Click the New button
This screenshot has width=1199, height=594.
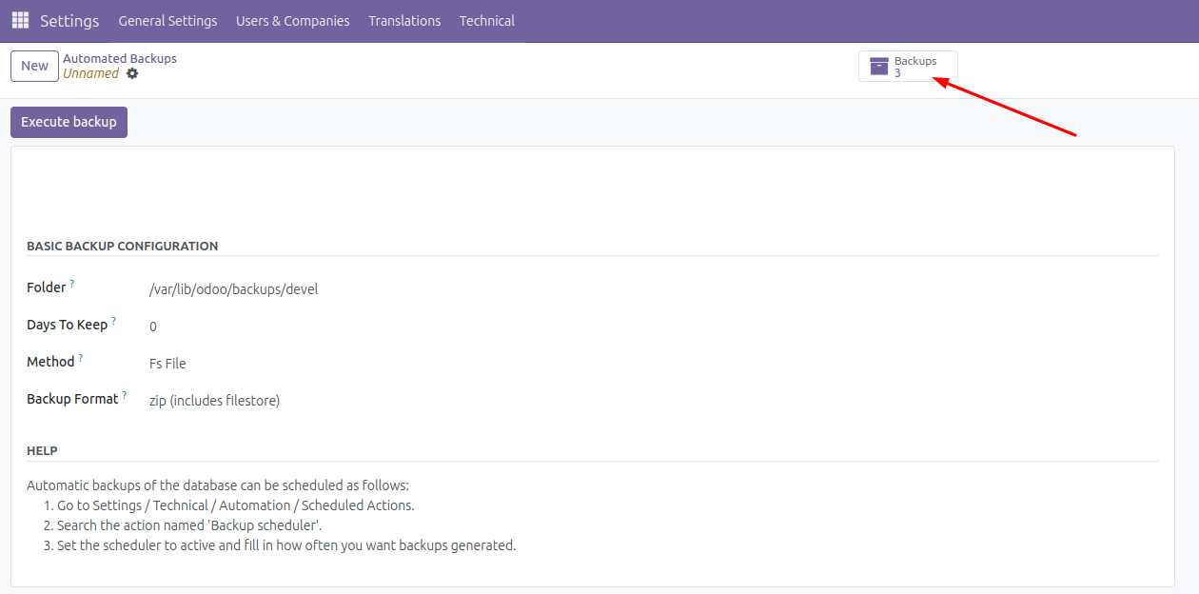click(34, 66)
